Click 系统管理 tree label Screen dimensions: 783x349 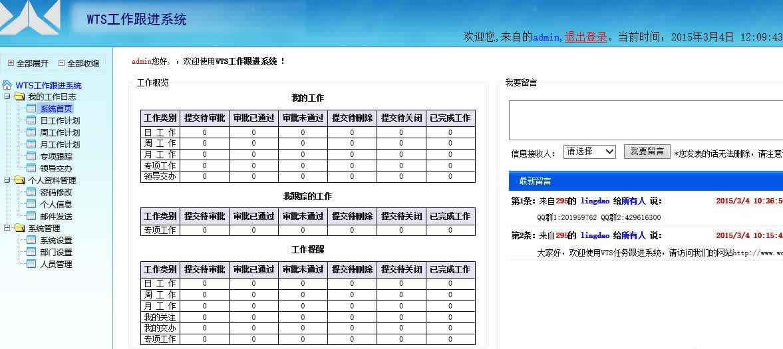click(44, 228)
